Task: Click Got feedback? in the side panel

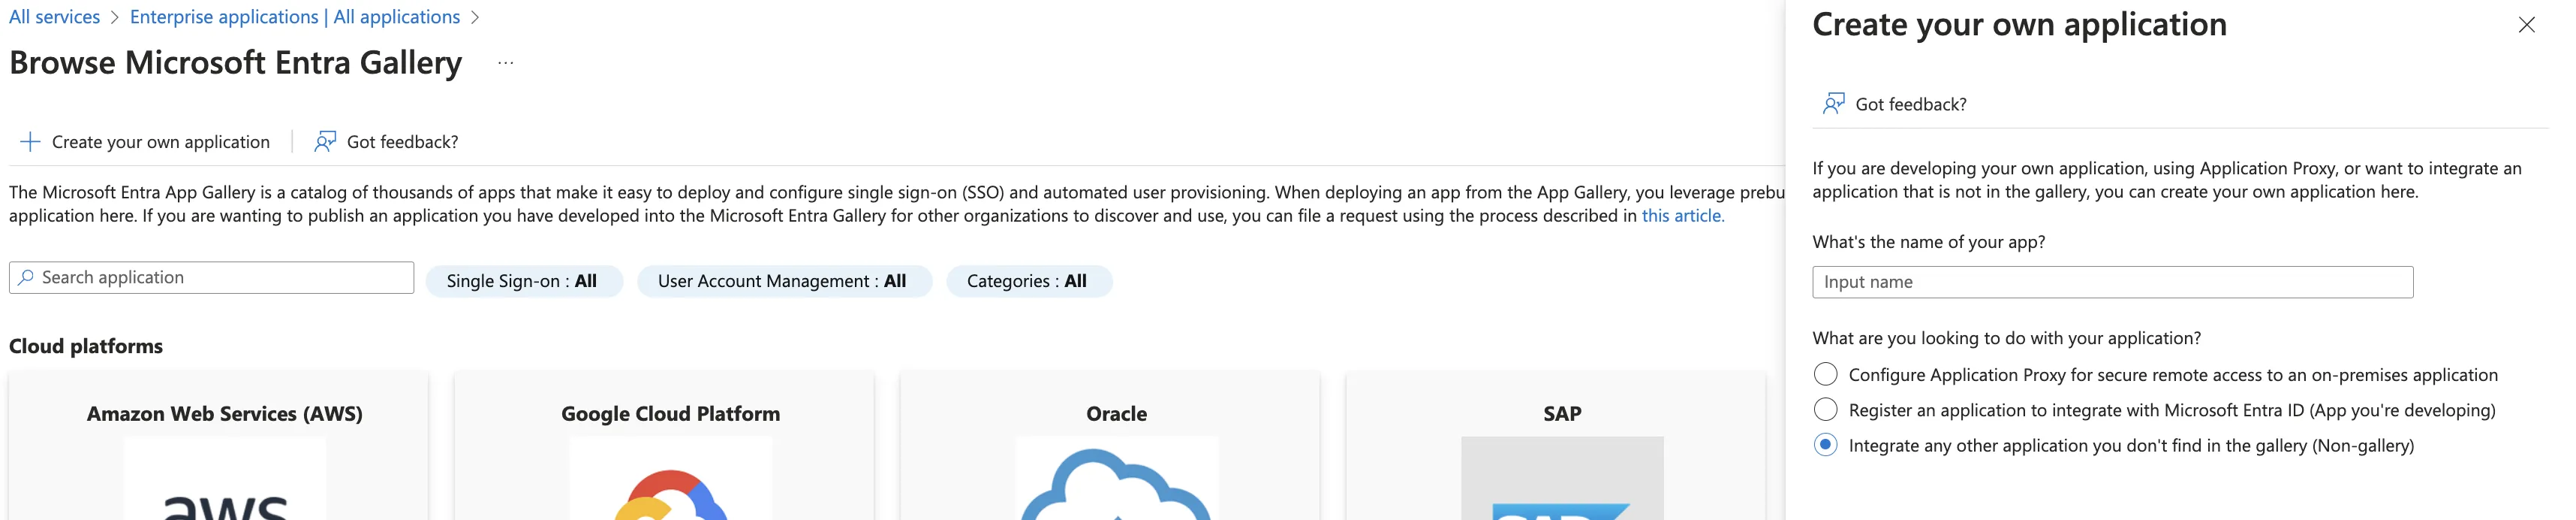Action: pyautogui.click(x=1911, y=104)
